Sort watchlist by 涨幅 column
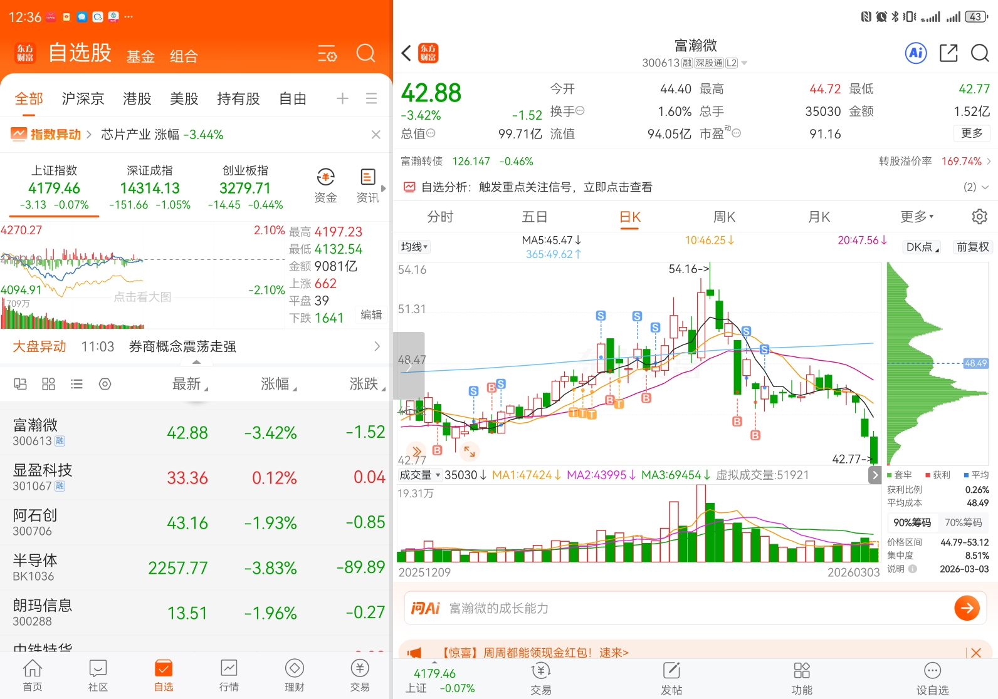The image size is (998, 699). (278, 384)
